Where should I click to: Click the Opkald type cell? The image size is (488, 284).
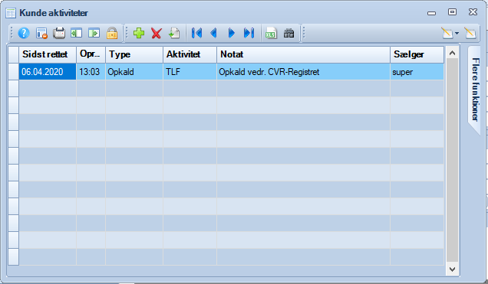(x=134, y=72)
